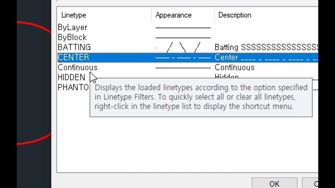335x188 pixels.
Task: Click the BATTING zigzag appearance preview
Action: tap(183, 47)
